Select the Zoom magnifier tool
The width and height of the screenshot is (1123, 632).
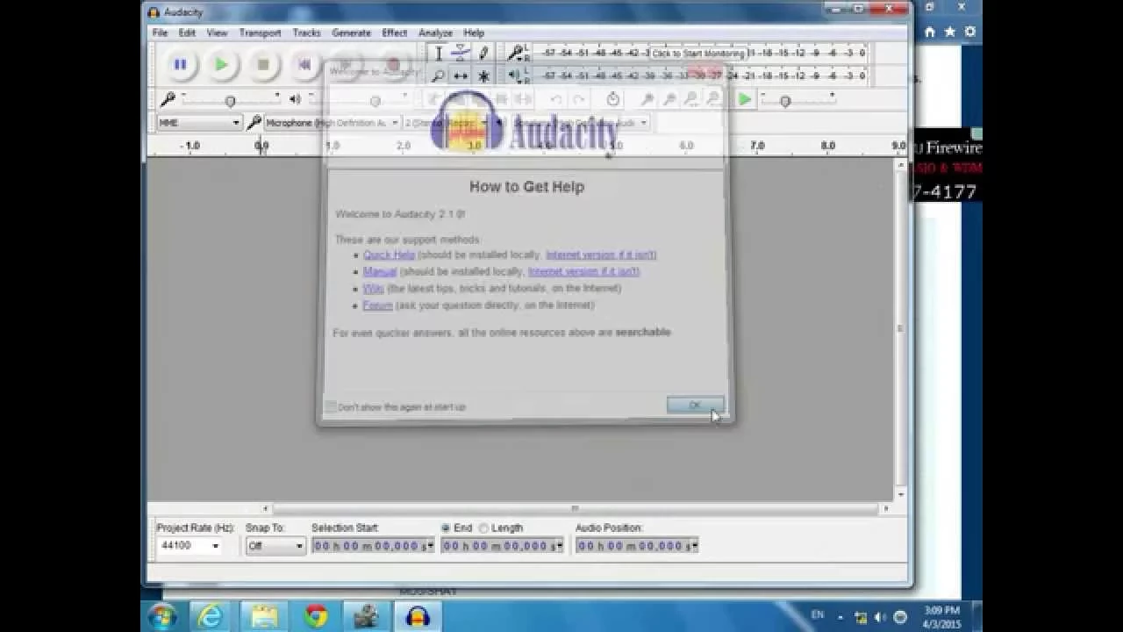439,76
